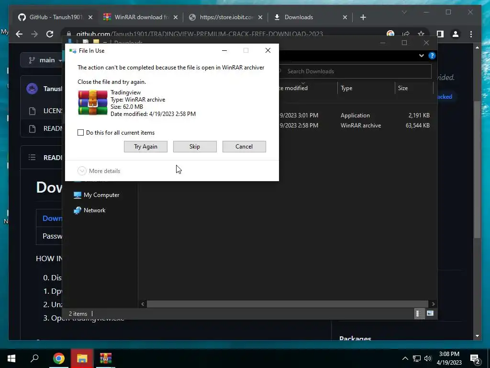Screen dimensions: 490x368
Task: Go forward in Chrome
Action: 34,34
